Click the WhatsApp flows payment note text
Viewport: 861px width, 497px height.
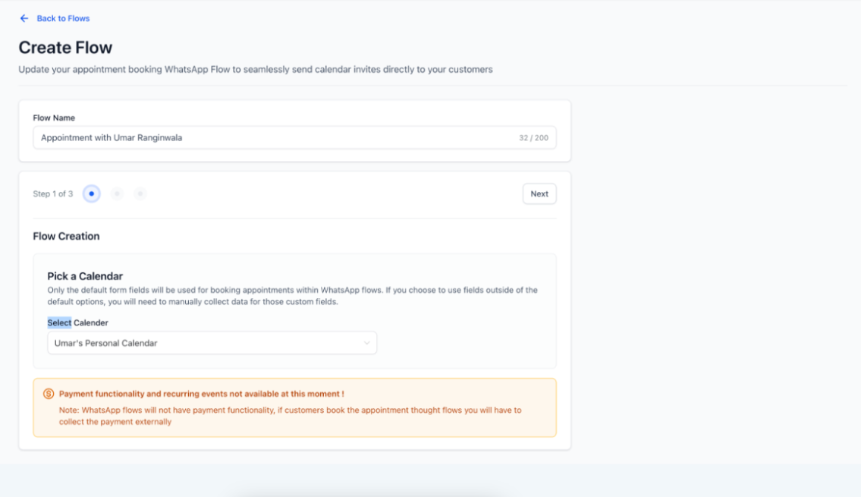(x=290, y=416)
